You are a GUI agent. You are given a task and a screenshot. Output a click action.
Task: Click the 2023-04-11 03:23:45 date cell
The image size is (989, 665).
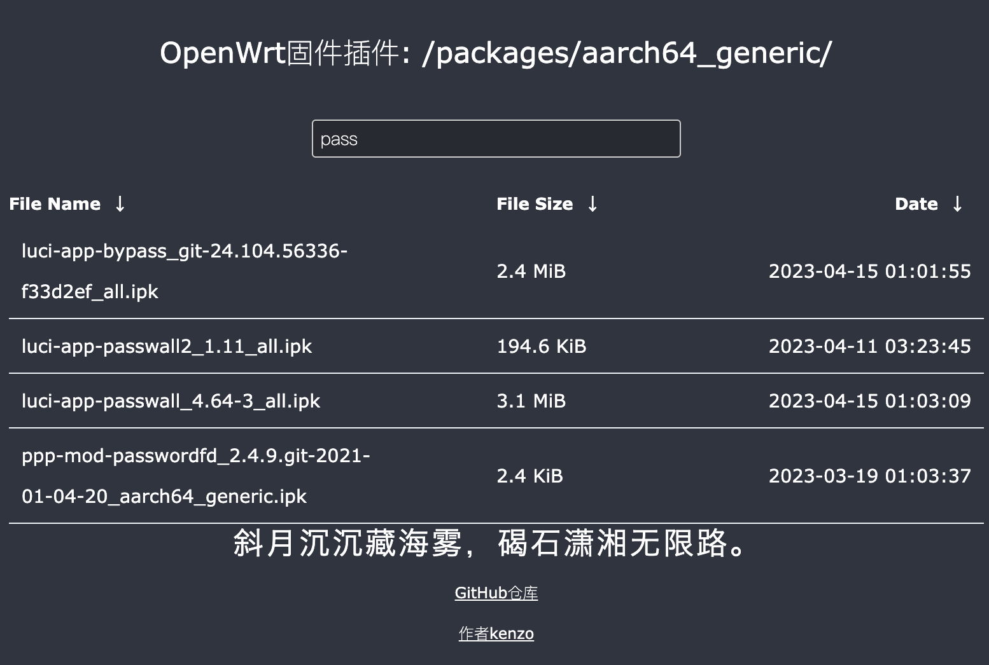pyautogui.click(x=869, y=346)
